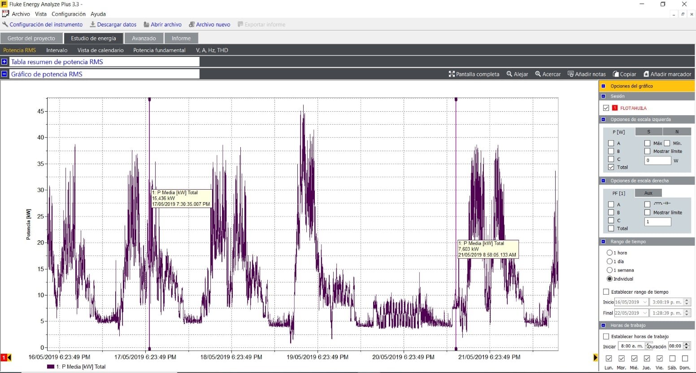Select the 1 semana time range
Viewport: 696px width, 373px height.
(x=609, y=270)
